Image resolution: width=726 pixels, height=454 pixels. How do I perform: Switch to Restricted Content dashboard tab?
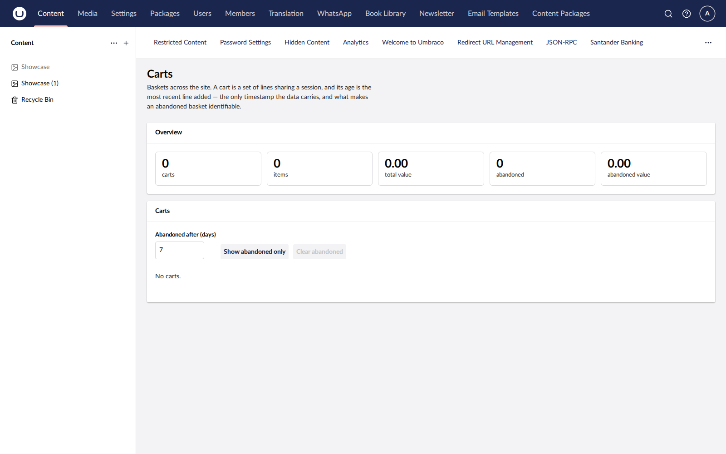[180, 43]
